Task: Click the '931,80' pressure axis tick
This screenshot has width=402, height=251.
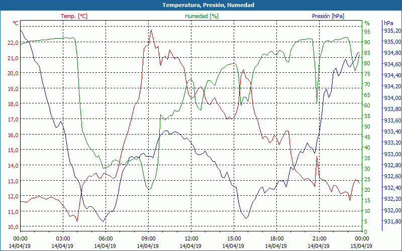Action: click(x=392, y=221)
